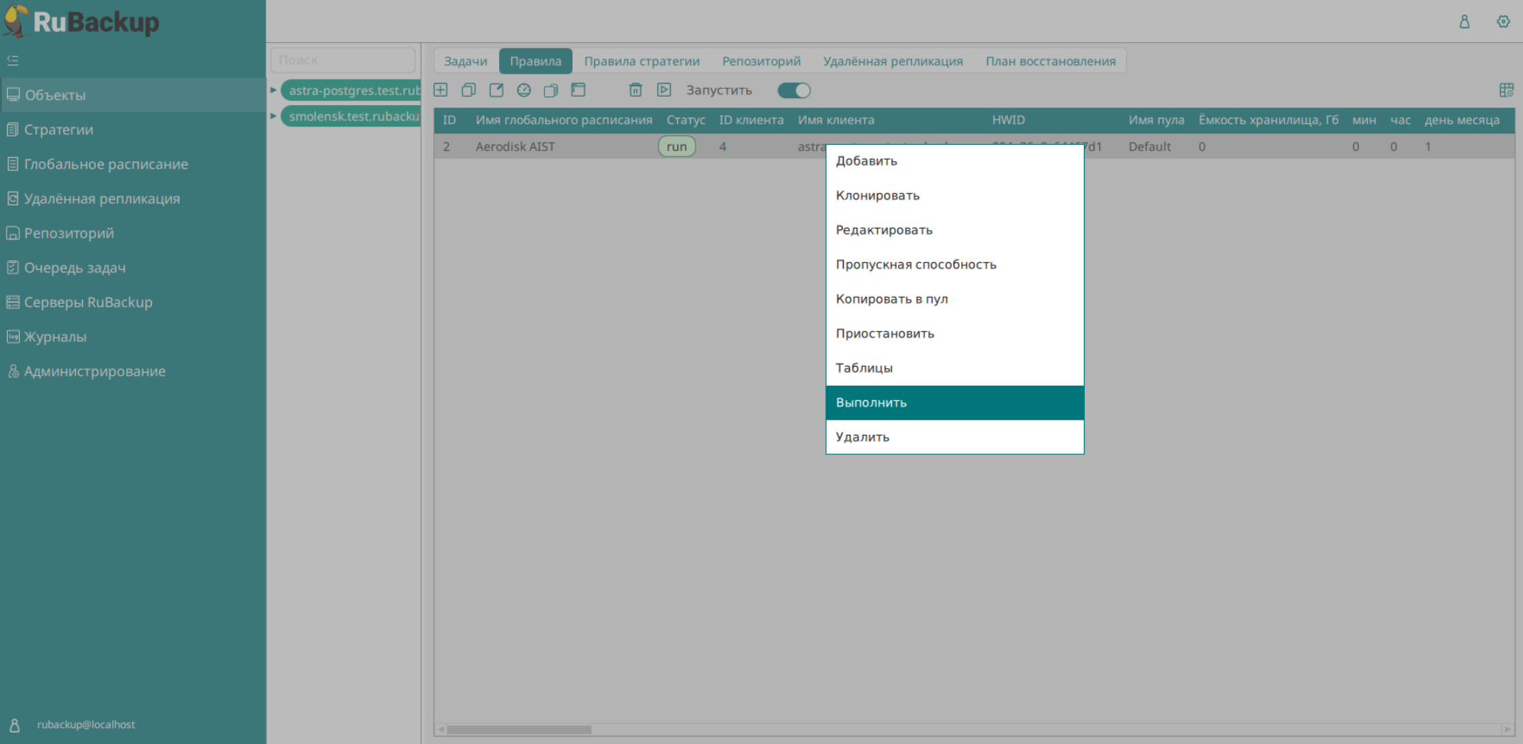1523x744 pixels.
Task: Expand the smolensk client tree node
Action: tap(273, 117)
